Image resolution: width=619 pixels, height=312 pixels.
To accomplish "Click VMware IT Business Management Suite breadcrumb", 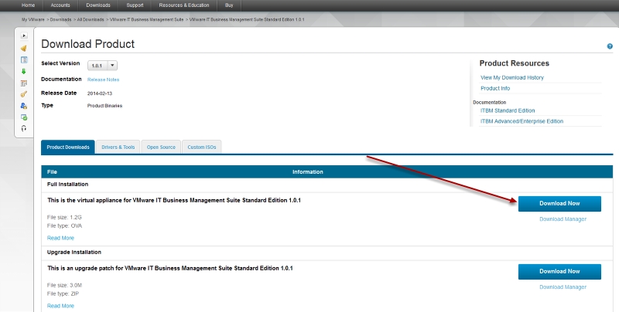I will point(146,19).
